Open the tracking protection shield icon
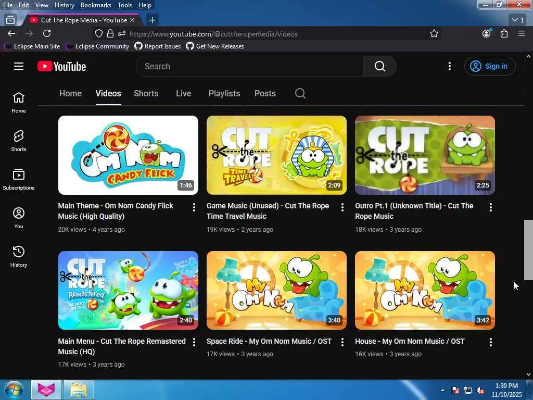533x400 pixels. point(98,33)
